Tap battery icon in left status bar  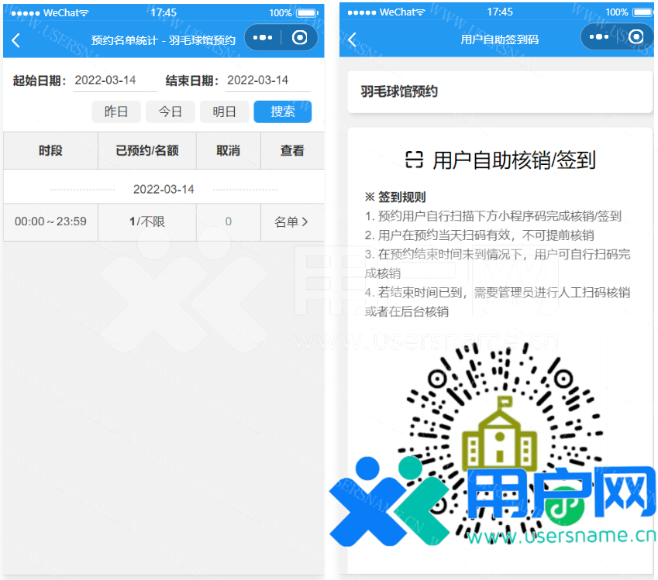coord(308,12)
